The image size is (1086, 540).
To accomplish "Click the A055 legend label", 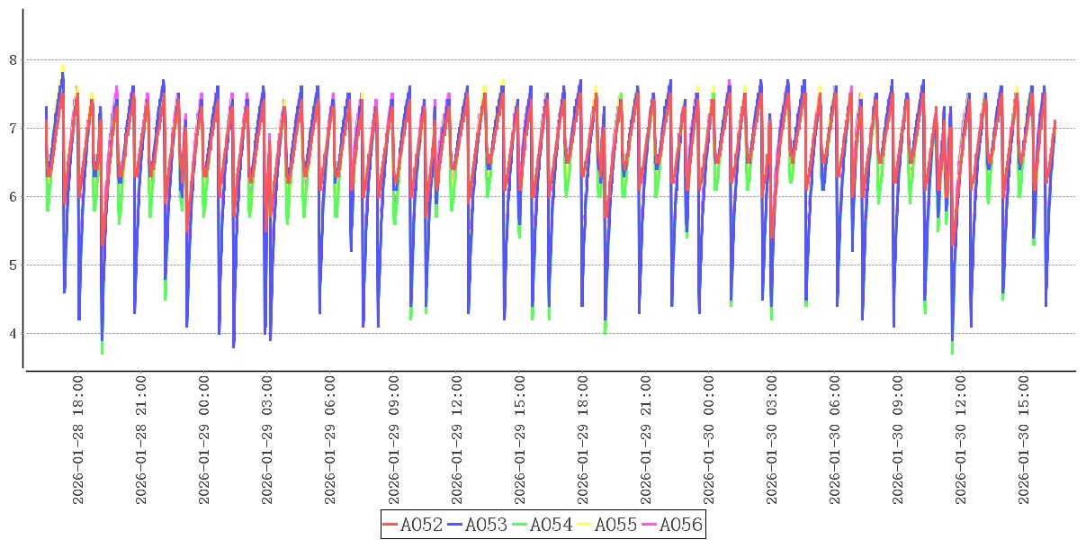I will point(616,525).
